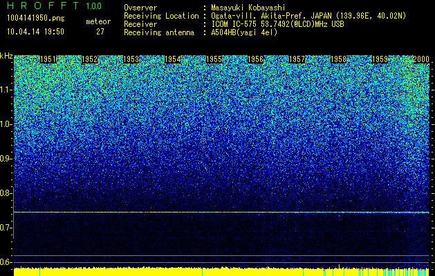Viewport: 435px width, 276px height.
Task: Click the Receiving Location label
Action: click(x=161, y=16)
